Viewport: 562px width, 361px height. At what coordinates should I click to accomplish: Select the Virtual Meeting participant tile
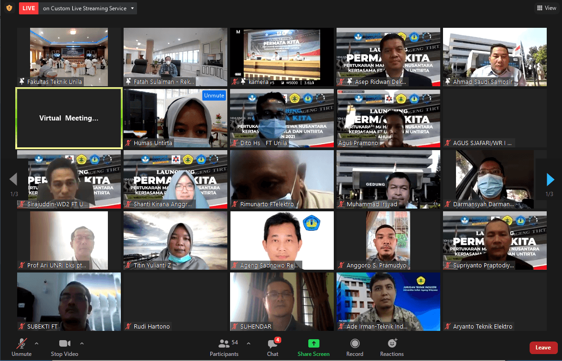[69, 118]
